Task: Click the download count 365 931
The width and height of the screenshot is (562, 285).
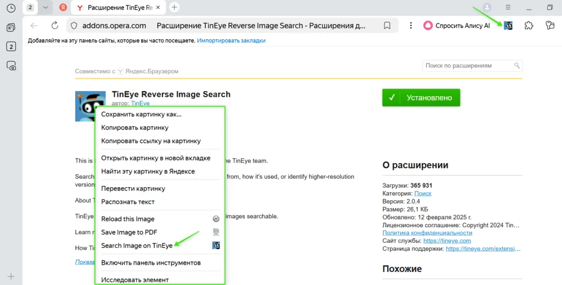Action: 421,186
